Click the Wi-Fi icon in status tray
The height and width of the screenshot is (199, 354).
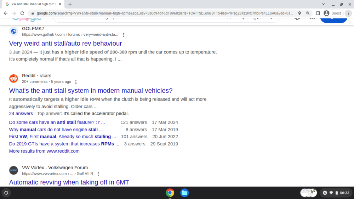coord(331,193)
